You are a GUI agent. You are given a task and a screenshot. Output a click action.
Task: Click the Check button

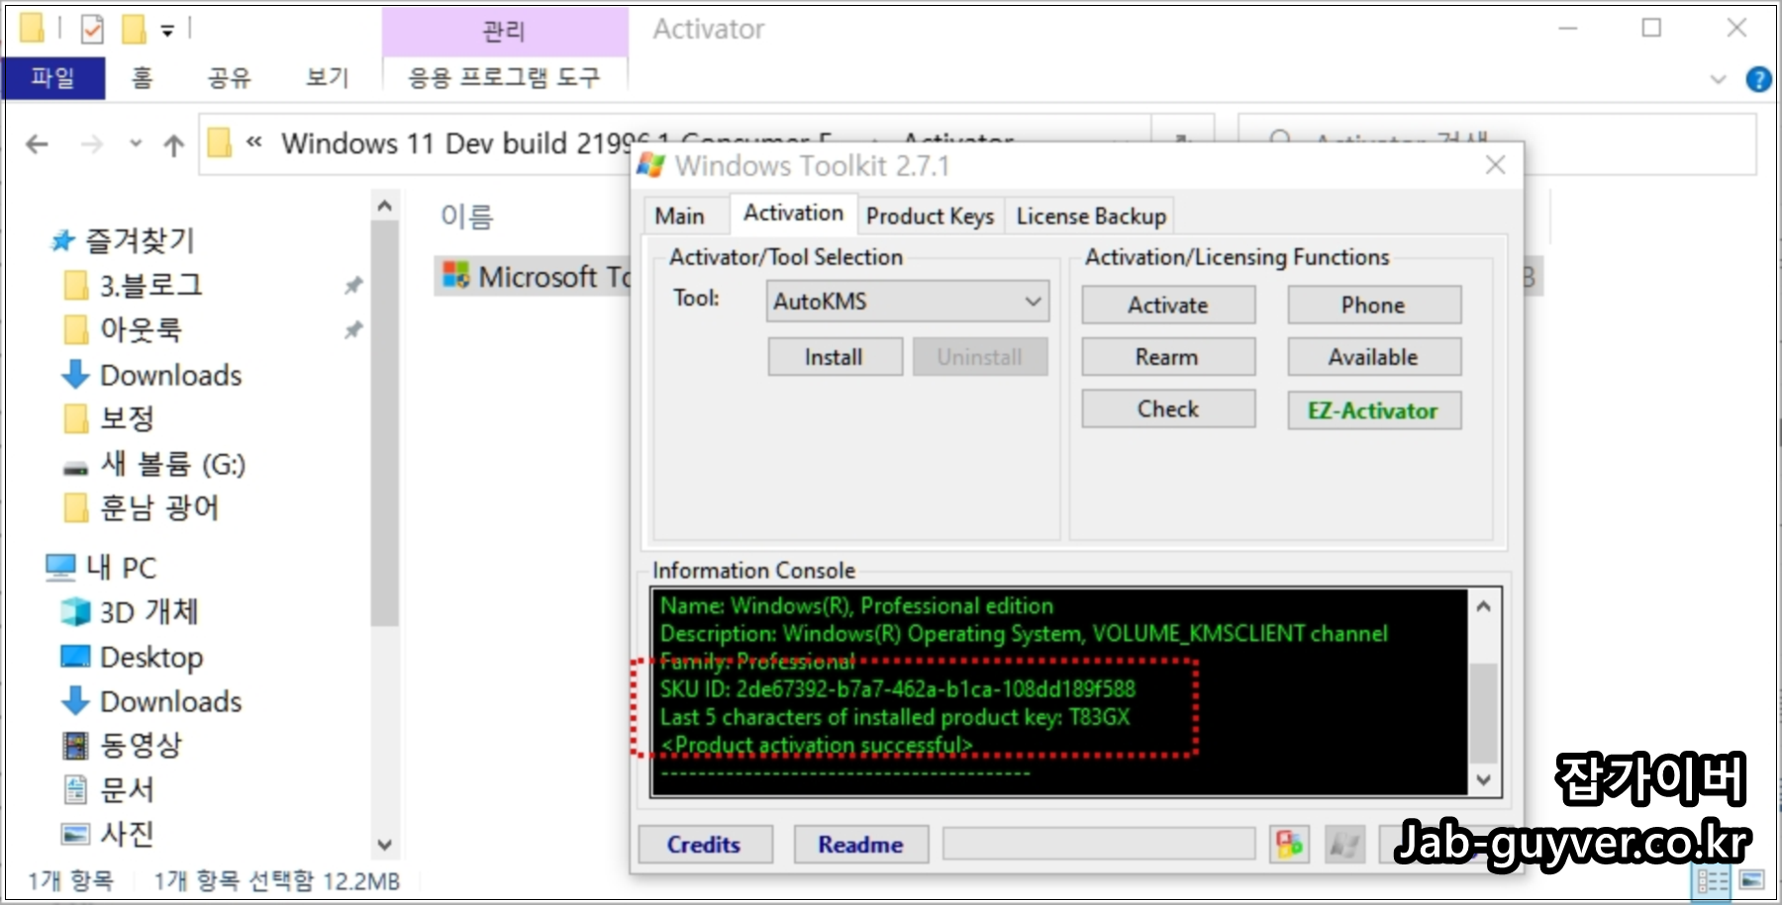pos(1168,408)
